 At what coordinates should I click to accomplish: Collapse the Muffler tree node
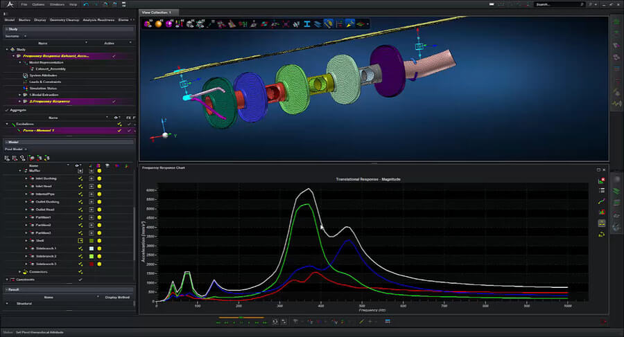20,170
